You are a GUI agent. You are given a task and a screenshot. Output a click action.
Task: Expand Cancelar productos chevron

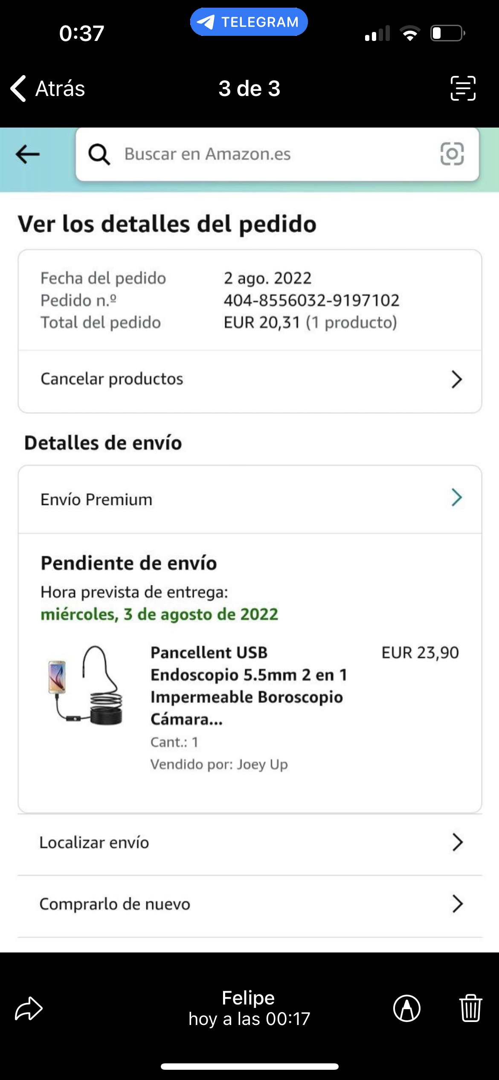click(x=457, y=379)
